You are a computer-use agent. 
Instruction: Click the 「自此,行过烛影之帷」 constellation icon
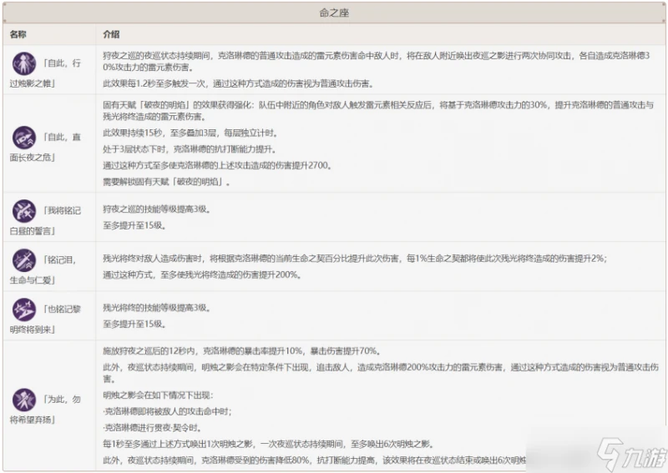[24, 64]
